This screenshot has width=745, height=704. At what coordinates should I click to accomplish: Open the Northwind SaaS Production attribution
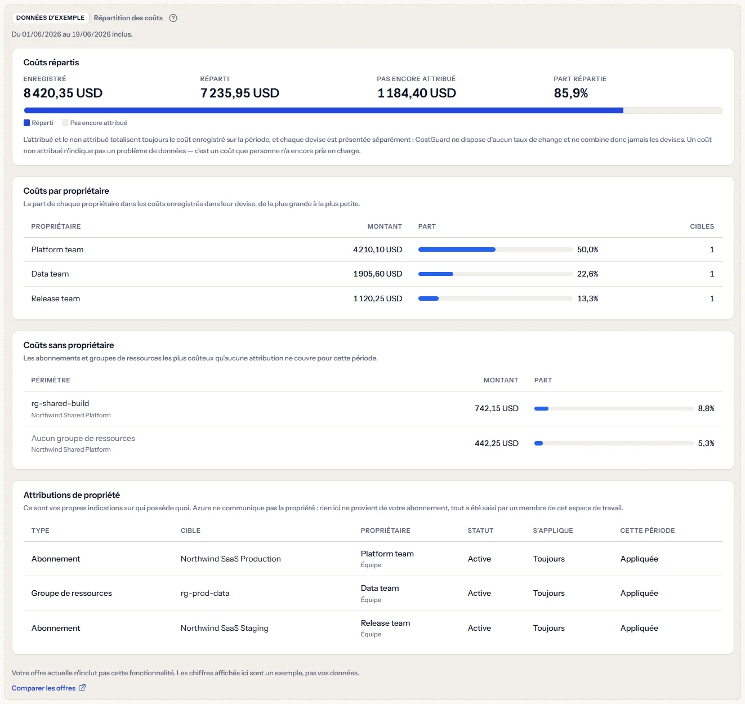[x=231, y=559]
